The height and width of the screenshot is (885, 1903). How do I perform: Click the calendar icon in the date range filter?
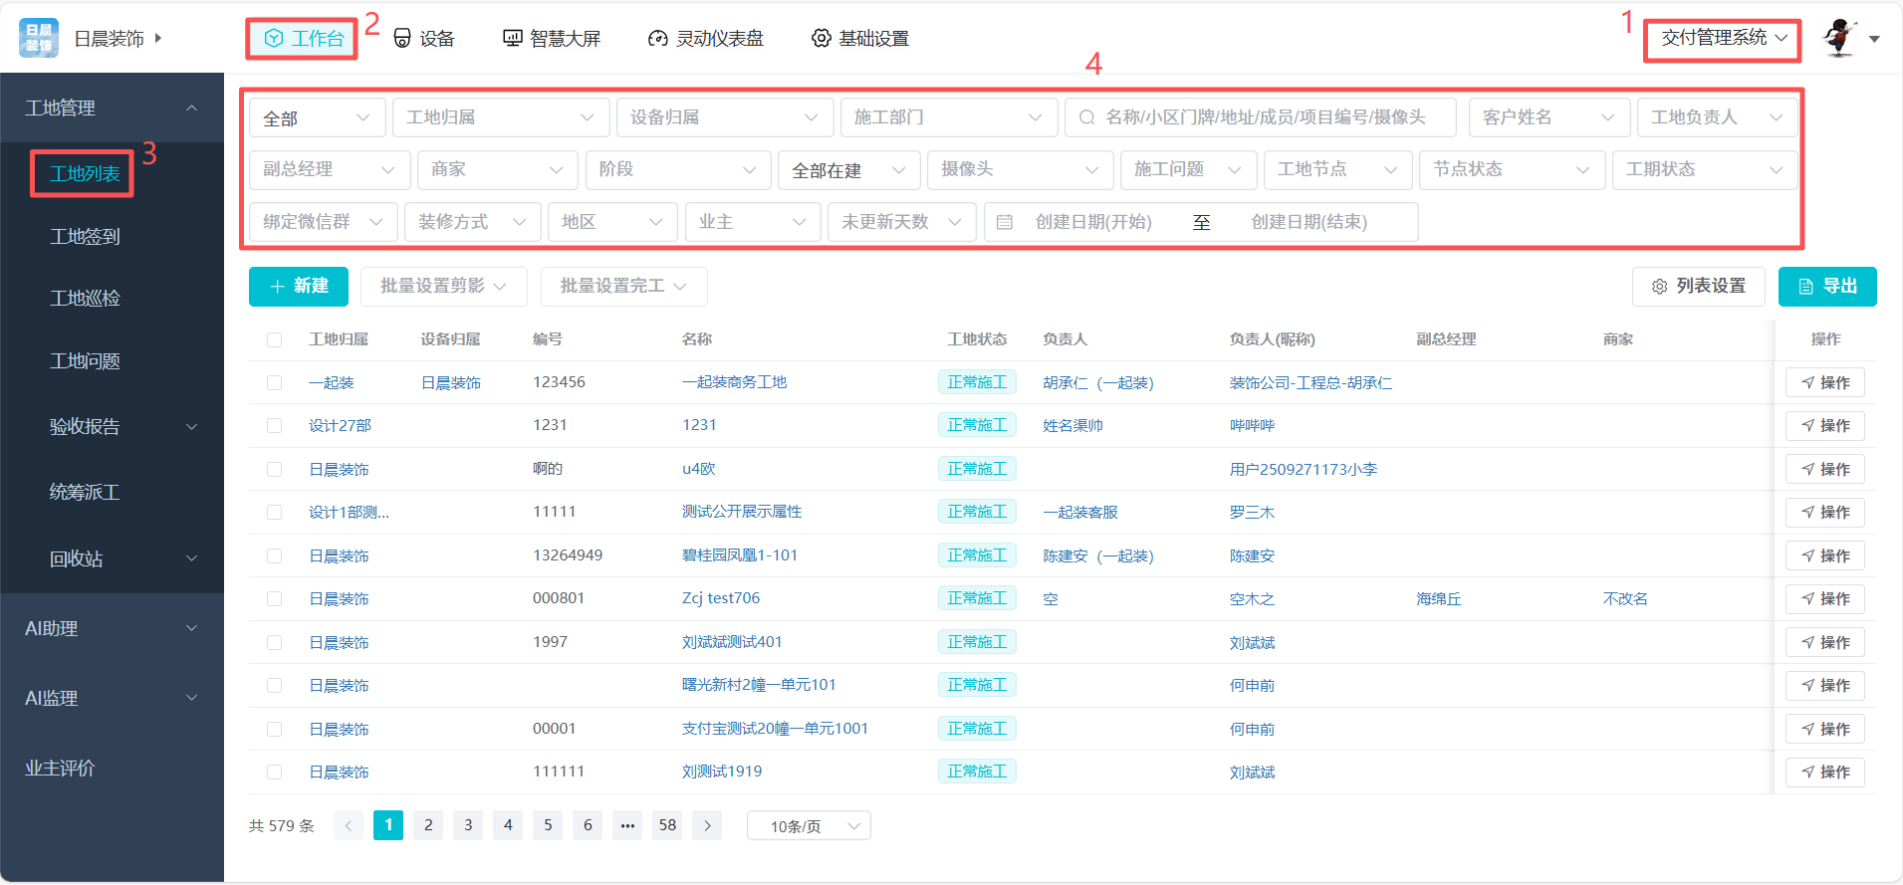click(x=1005, y=222)
